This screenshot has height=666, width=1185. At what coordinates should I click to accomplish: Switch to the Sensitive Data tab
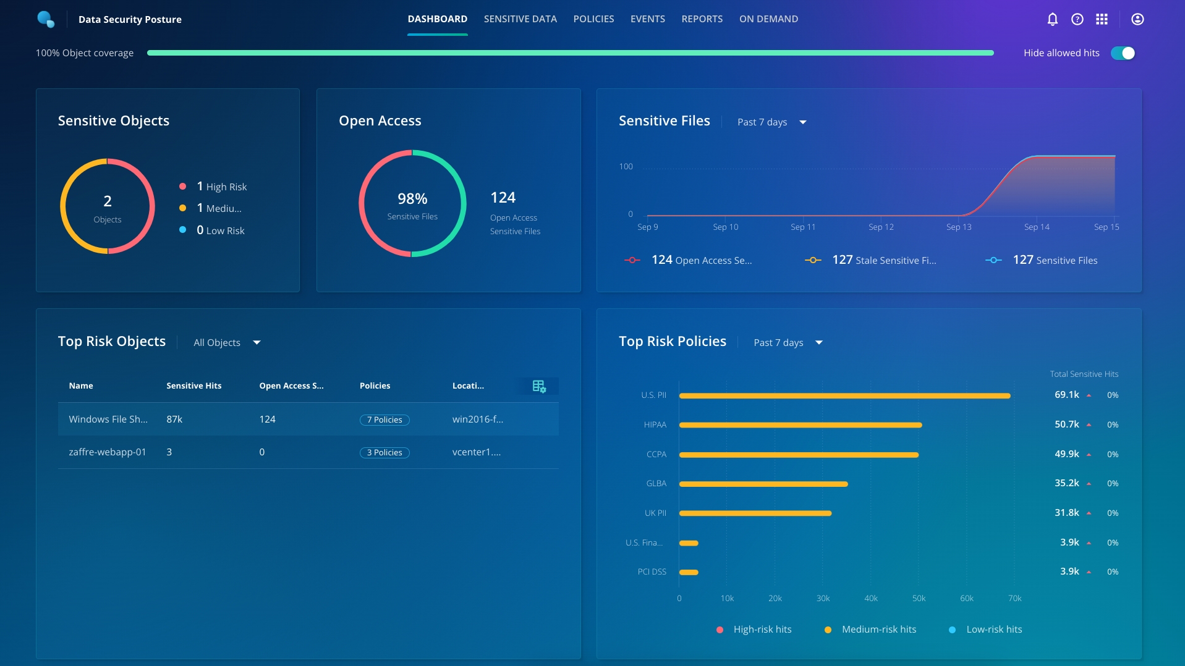[x=520, y=19]
